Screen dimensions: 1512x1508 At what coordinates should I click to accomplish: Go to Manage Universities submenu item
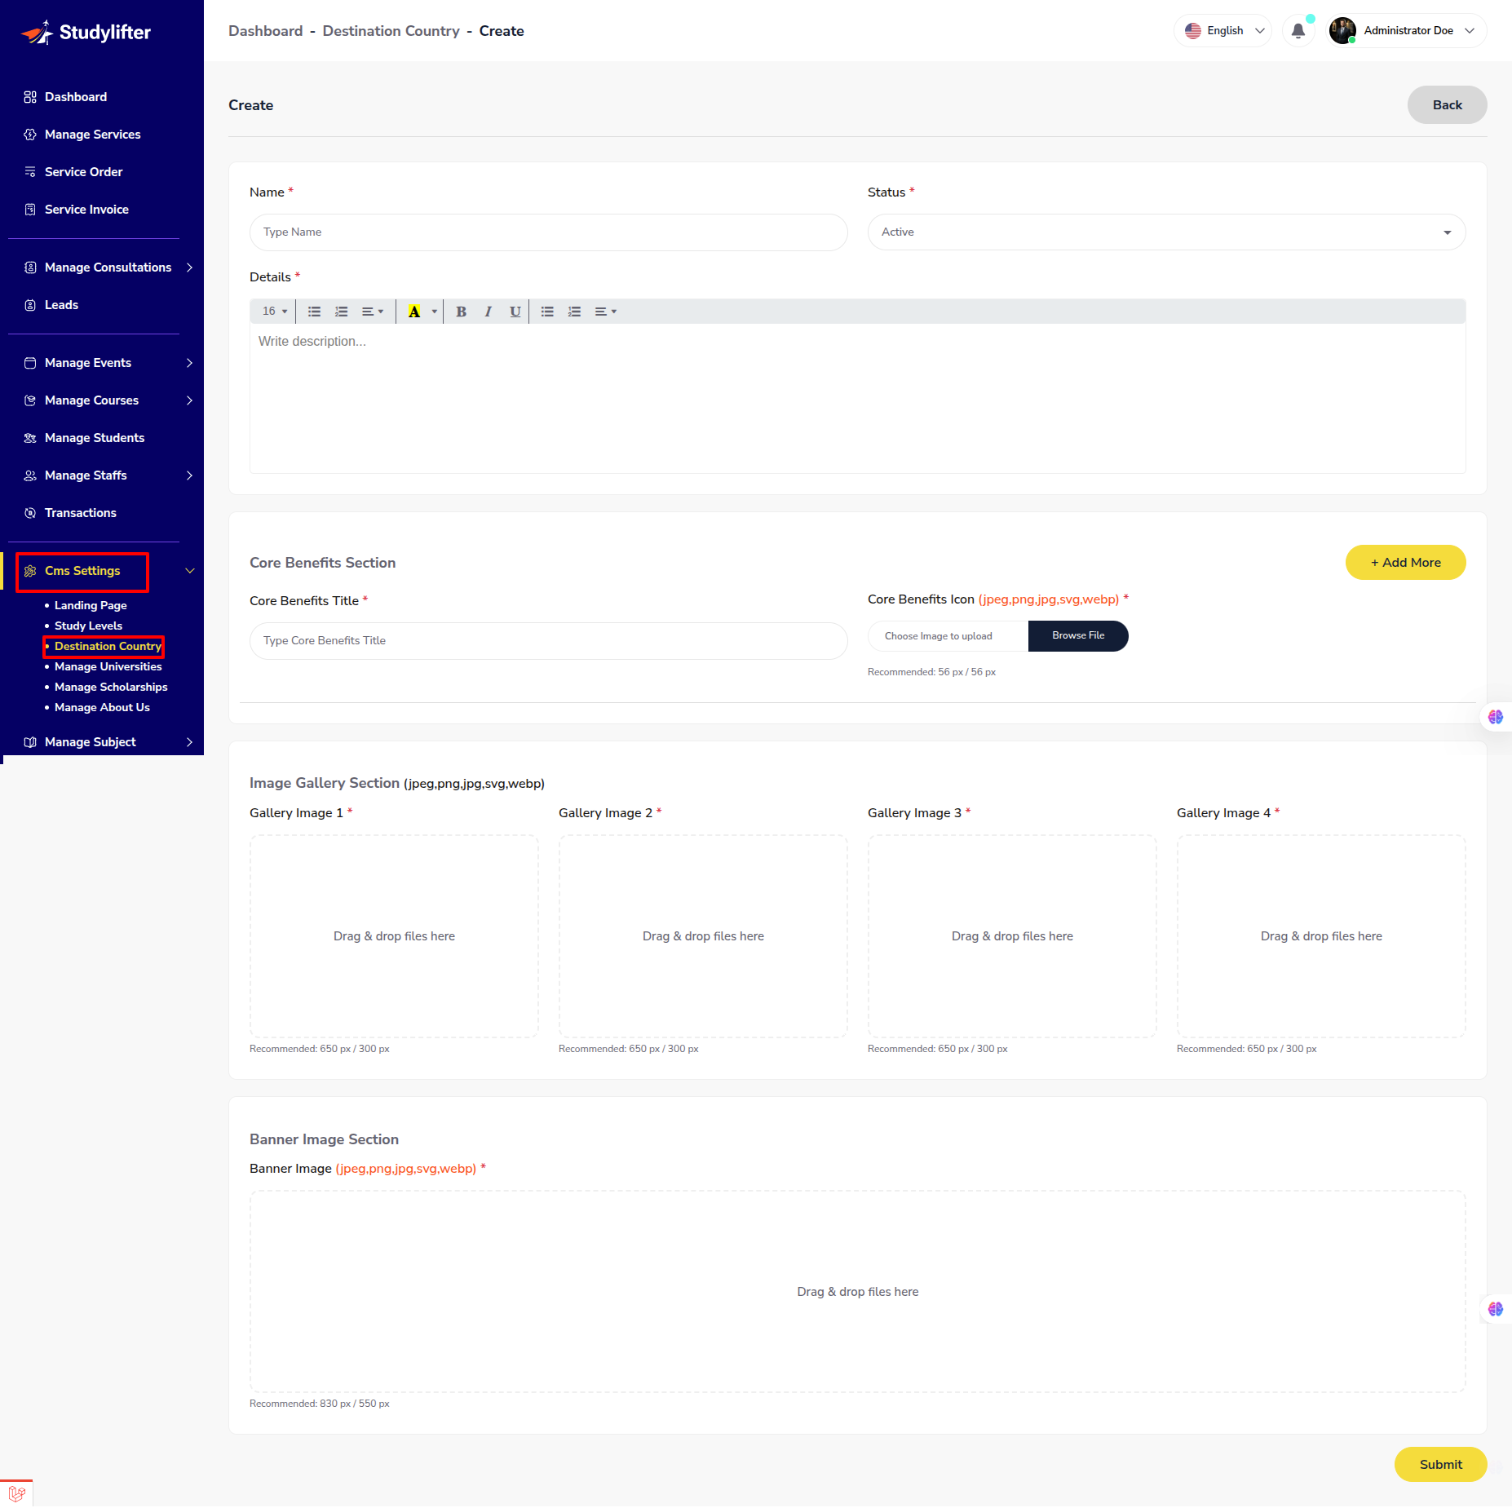108,666
